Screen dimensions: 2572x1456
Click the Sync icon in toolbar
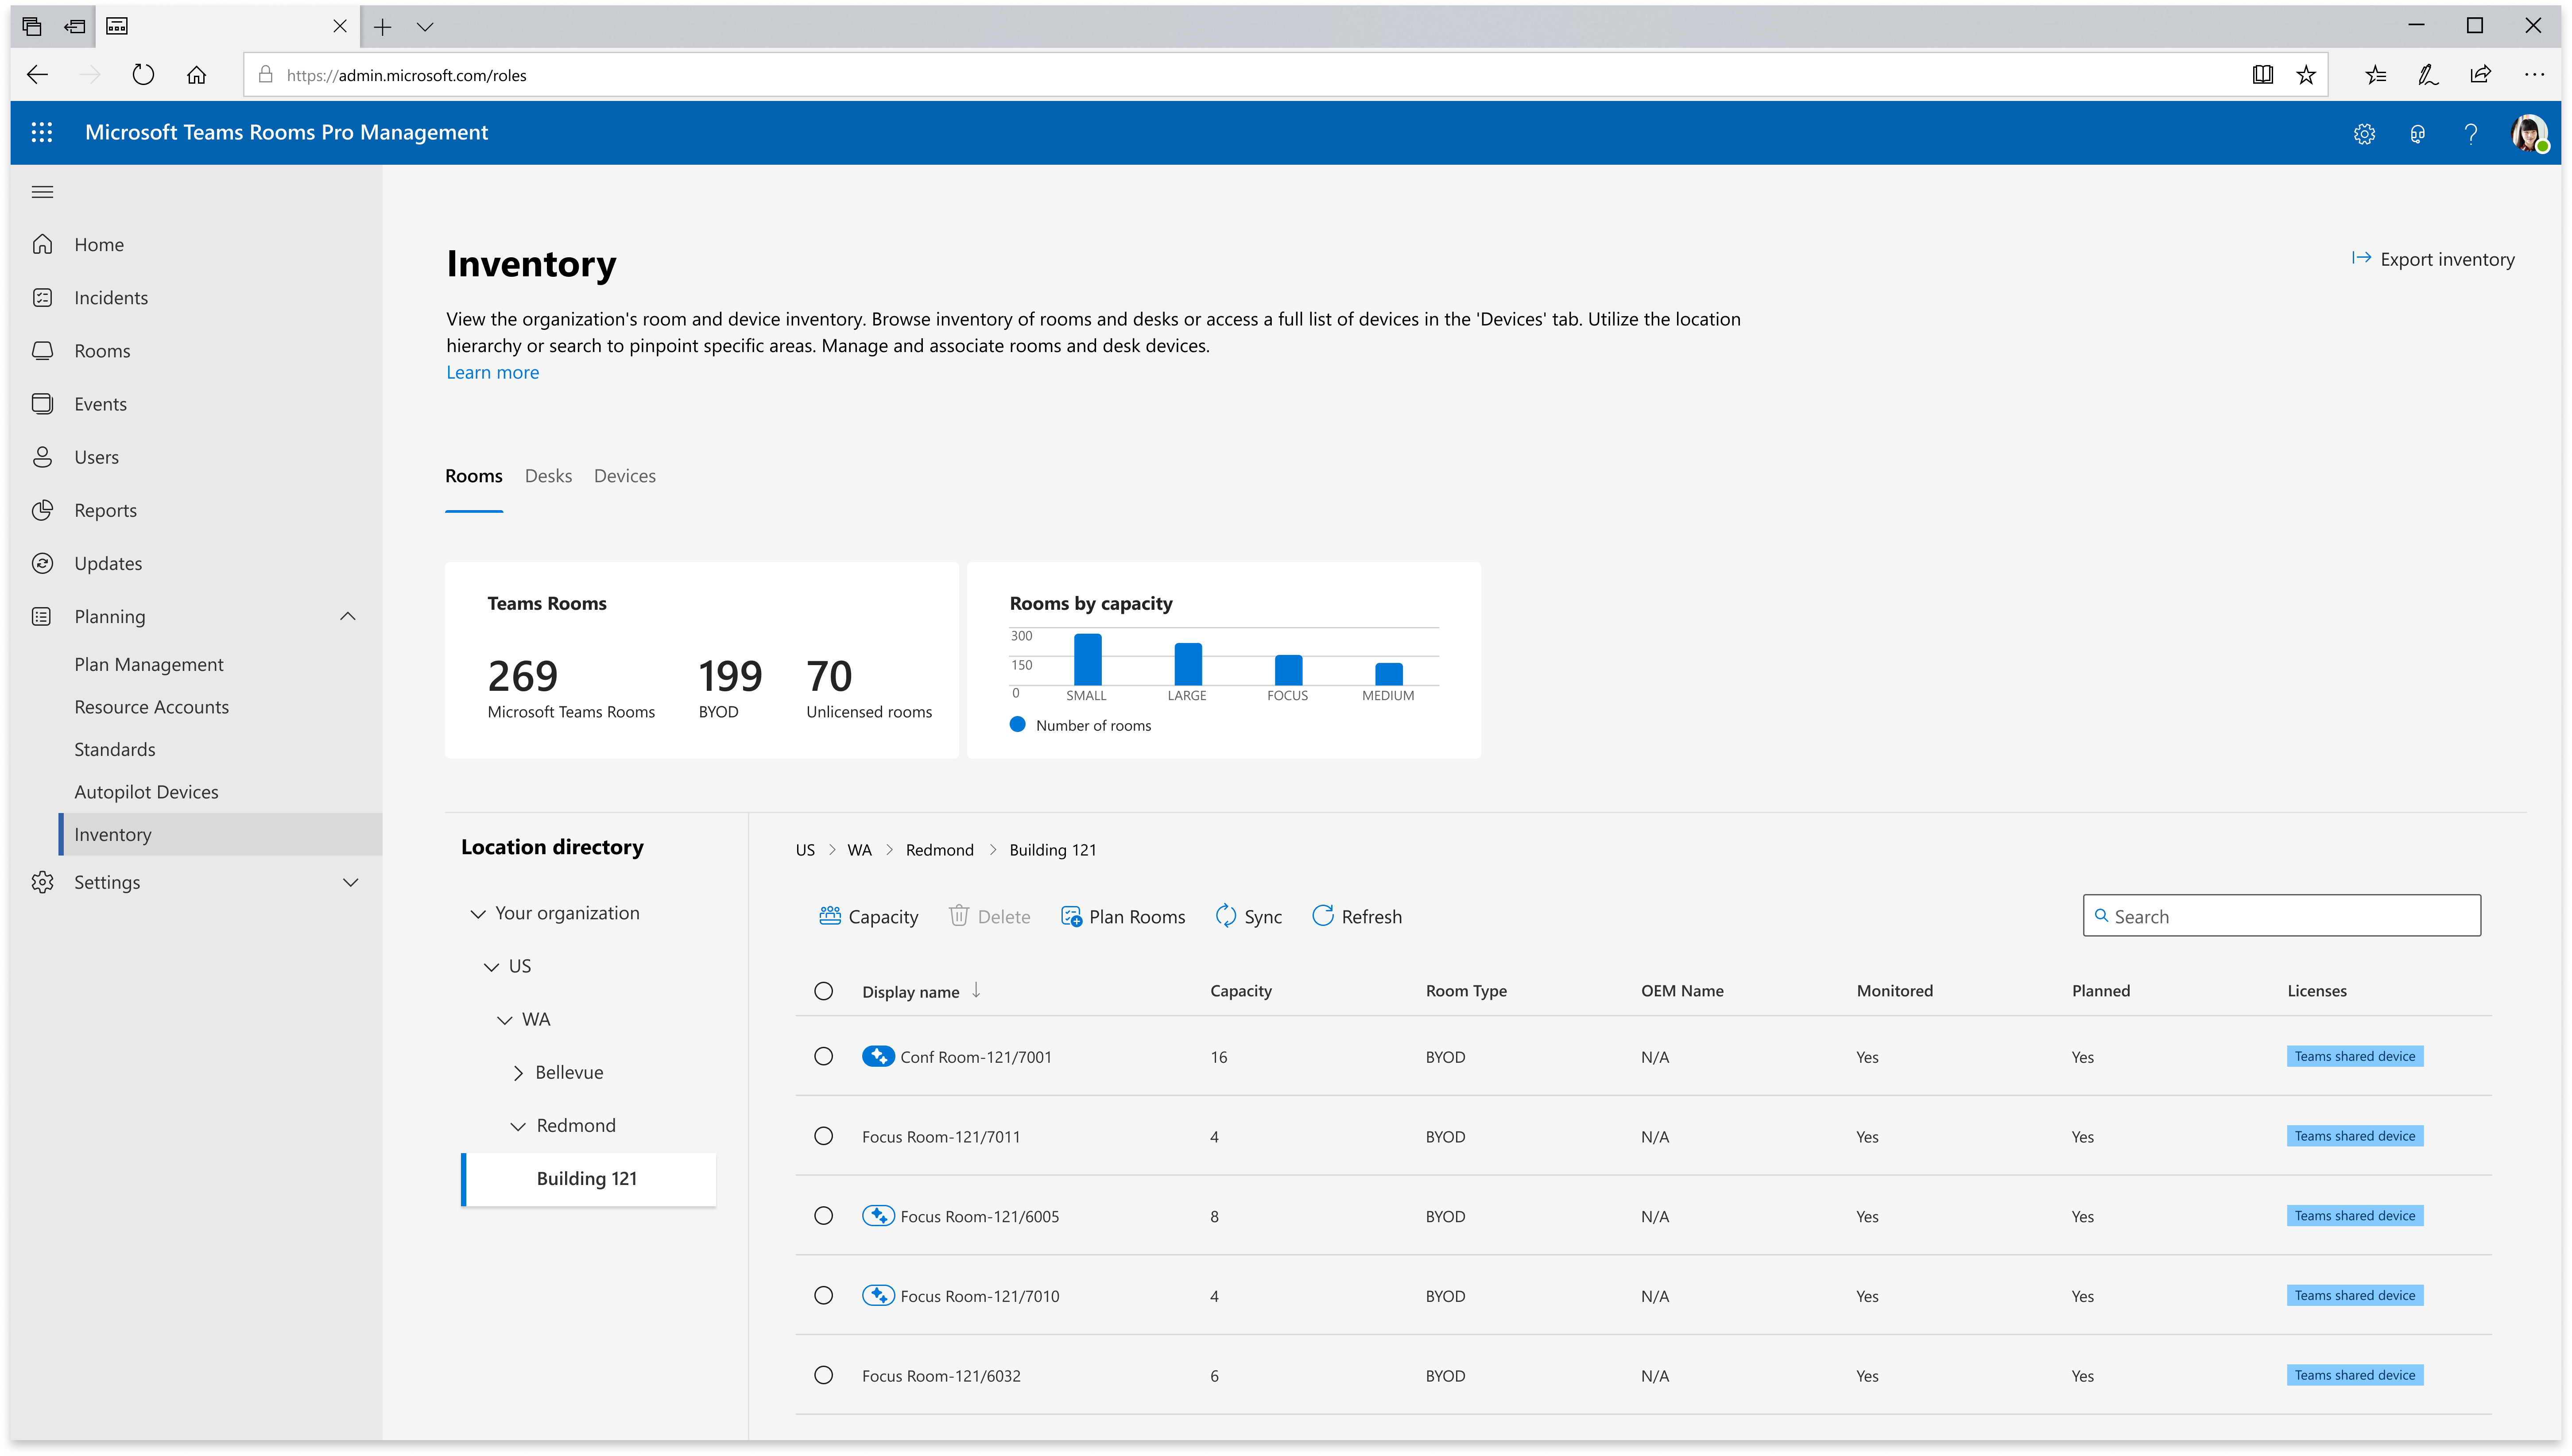tap(1226, 915)
